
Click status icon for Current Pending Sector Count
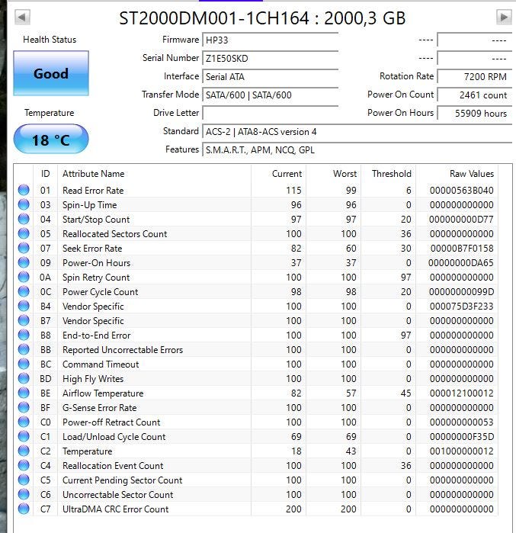click(24, 480)
